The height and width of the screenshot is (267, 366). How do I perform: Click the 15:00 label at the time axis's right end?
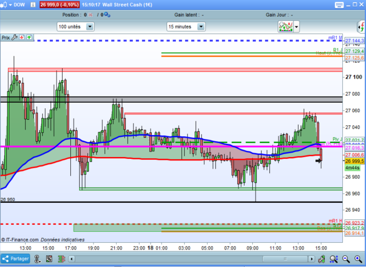coord(321,248)
